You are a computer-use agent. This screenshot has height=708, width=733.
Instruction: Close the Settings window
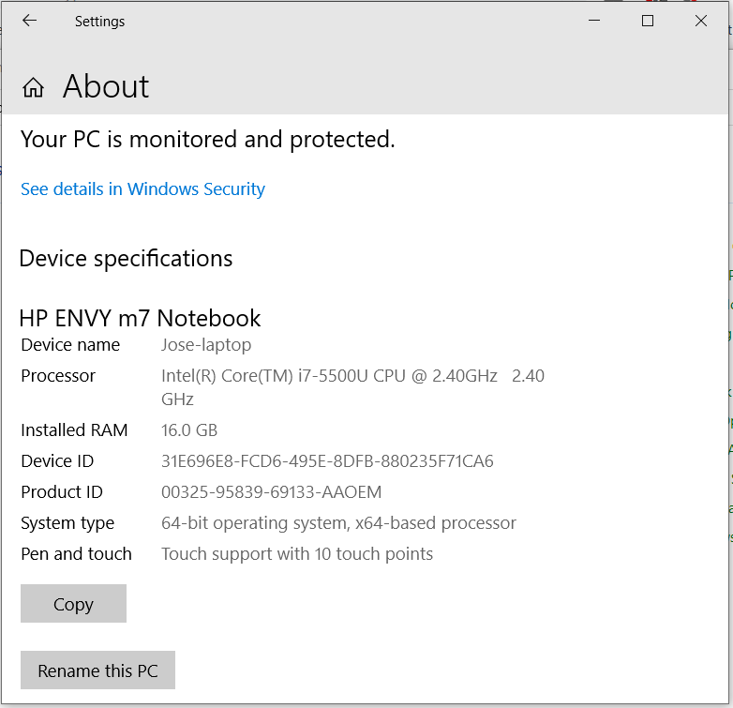(701, 21)
